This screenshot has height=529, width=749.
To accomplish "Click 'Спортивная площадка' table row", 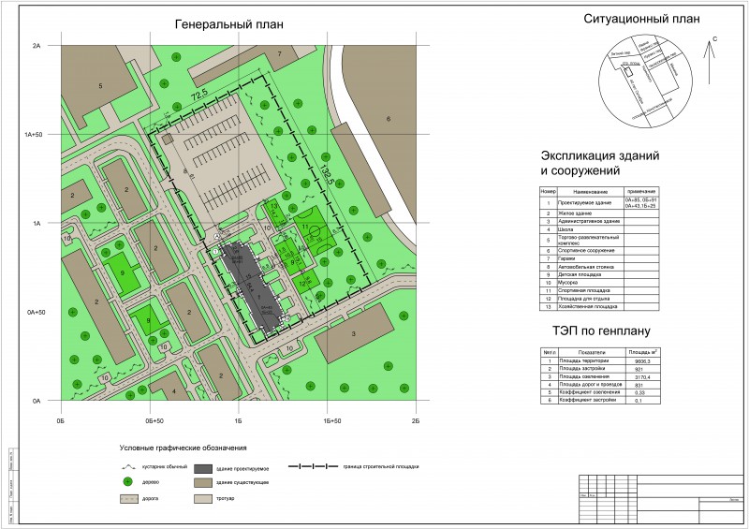I will [599, 290].
